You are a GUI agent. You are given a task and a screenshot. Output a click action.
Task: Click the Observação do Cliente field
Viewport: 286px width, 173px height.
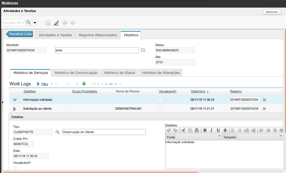tap(104, 132)
